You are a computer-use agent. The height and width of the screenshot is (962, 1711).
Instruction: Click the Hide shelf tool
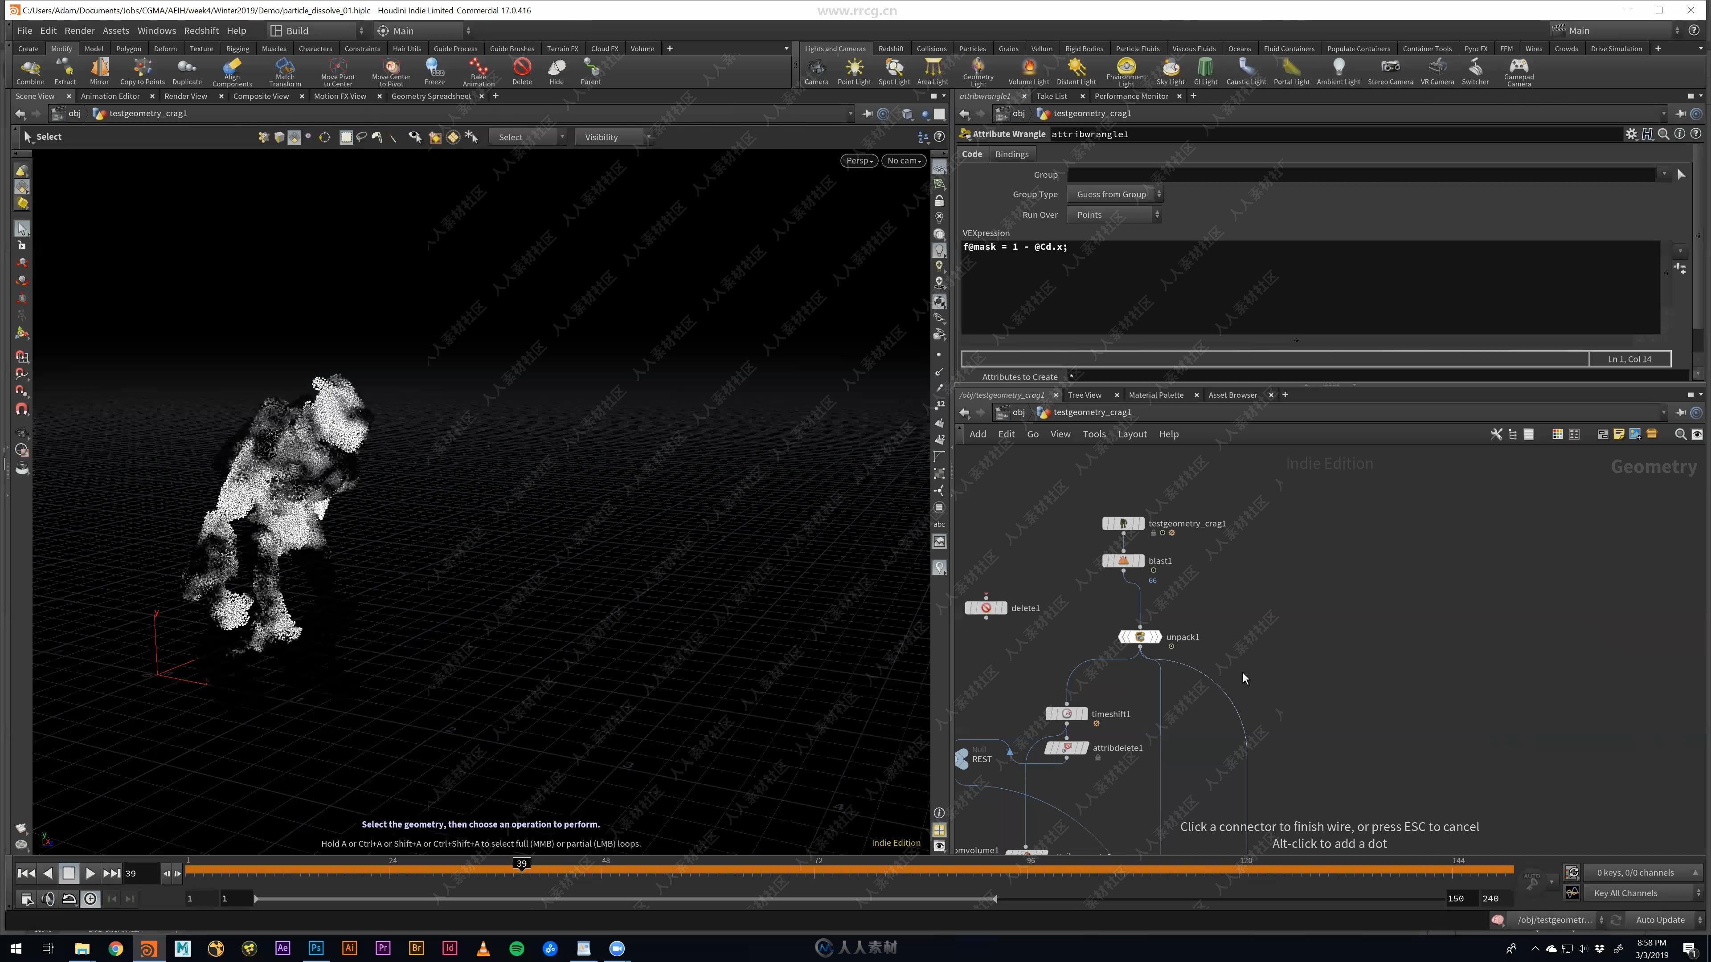pos(556,72)
